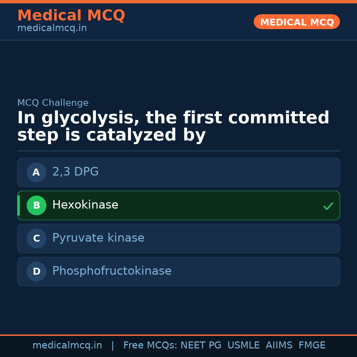Open the medicalmcq.in link below the header title
The image size is (357, 357).
point(52,28)
